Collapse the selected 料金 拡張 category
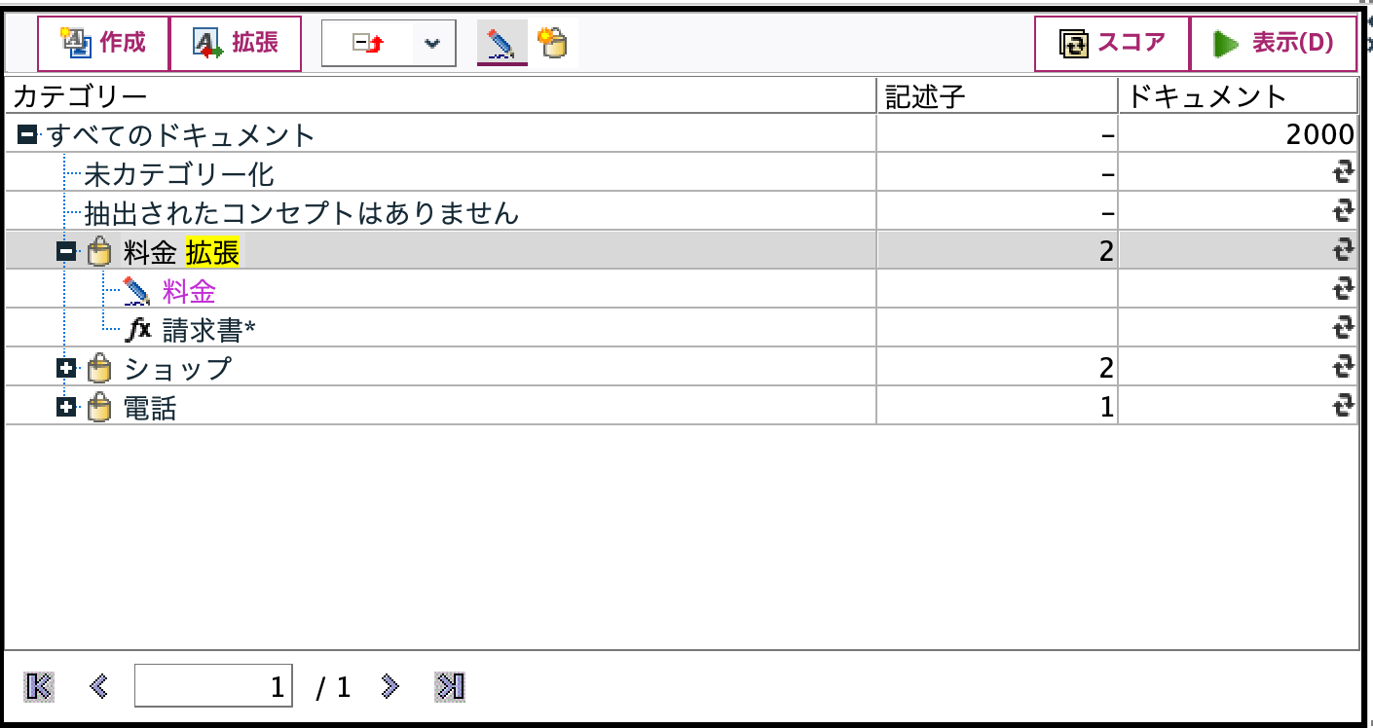Image resolution: width=1373 pixels, height=728 pixels. tap(67, 250)
